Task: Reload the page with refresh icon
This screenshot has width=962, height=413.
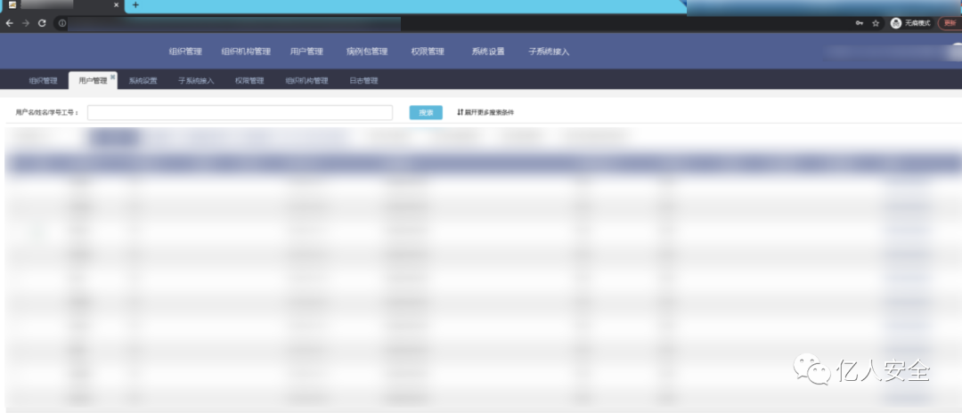Action: point(42,23)
